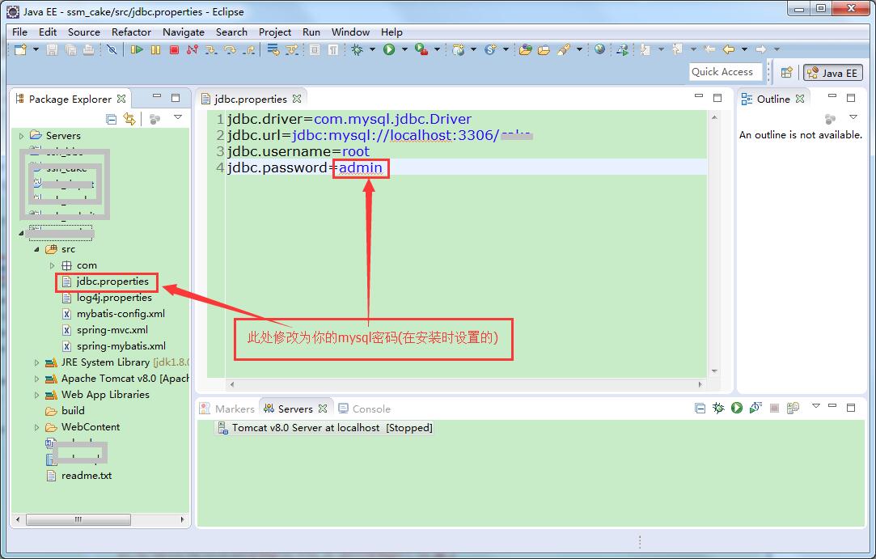The height and width of the screenshot is (559, 876).
Task: Click the Resume debug icon
Action: [x=137, y=49]
